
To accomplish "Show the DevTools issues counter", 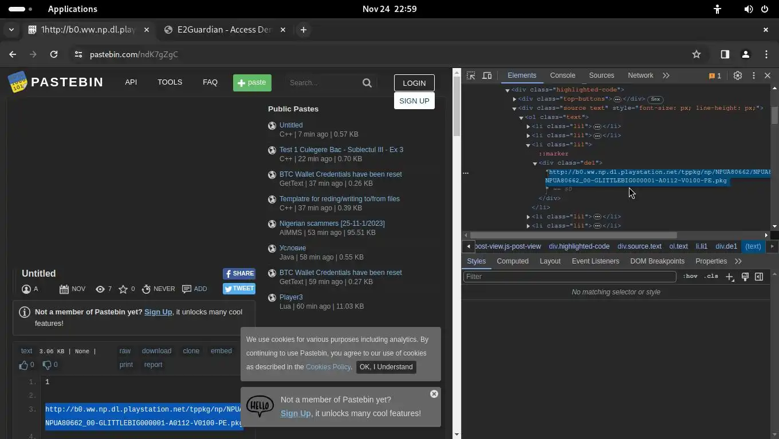I will 715,75.
